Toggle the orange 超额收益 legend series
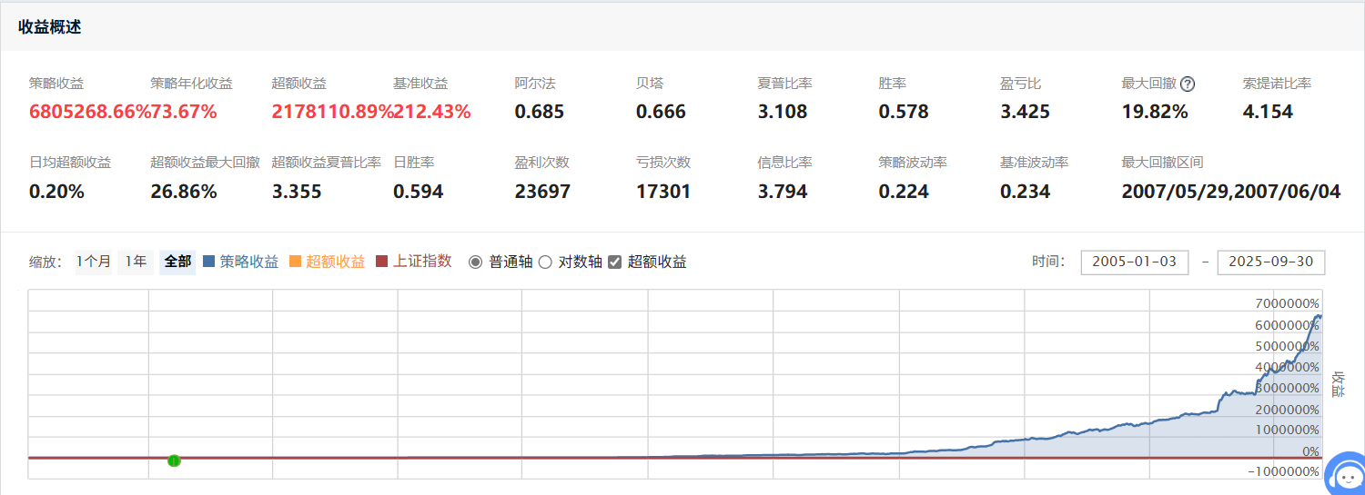 [x=336, y=262]
